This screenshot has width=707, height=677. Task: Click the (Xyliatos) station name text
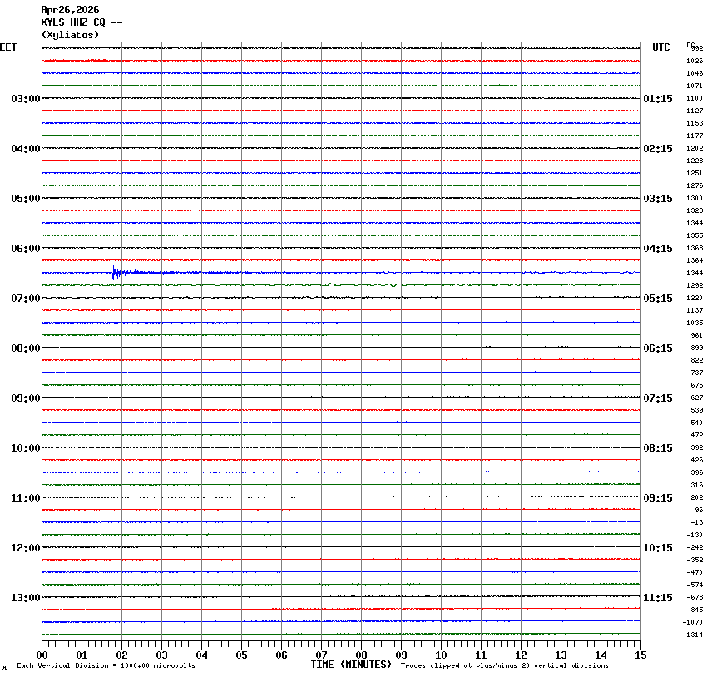point(70,35)
